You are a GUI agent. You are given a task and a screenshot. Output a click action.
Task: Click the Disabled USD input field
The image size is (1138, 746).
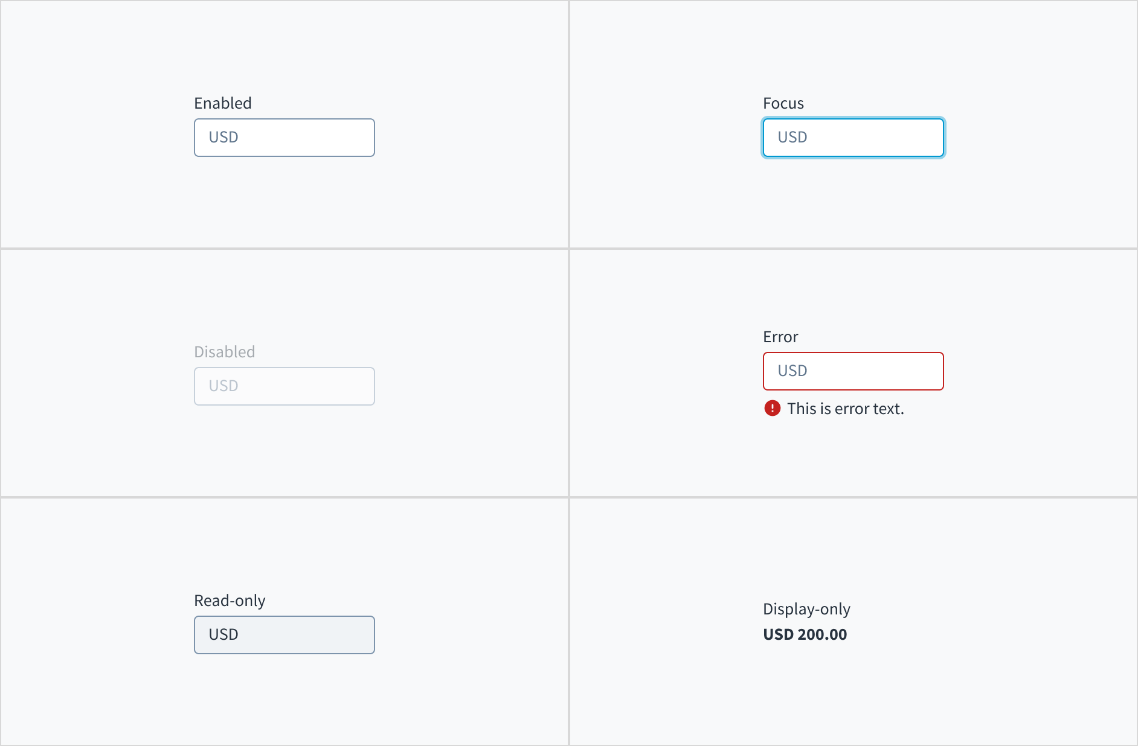pyautogui.click(x=284, y=386)
